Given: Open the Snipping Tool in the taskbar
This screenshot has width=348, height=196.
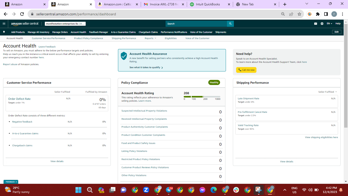Looking at the screenshot, I should click(258, 190).
